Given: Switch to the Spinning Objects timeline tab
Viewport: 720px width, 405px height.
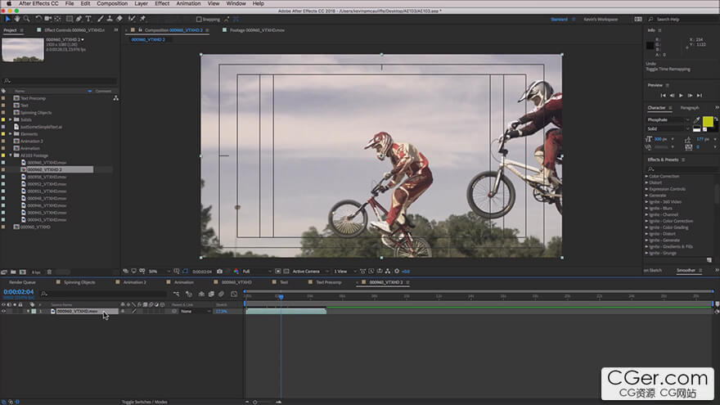Looking at the screenshot, I should click(79, 282).
